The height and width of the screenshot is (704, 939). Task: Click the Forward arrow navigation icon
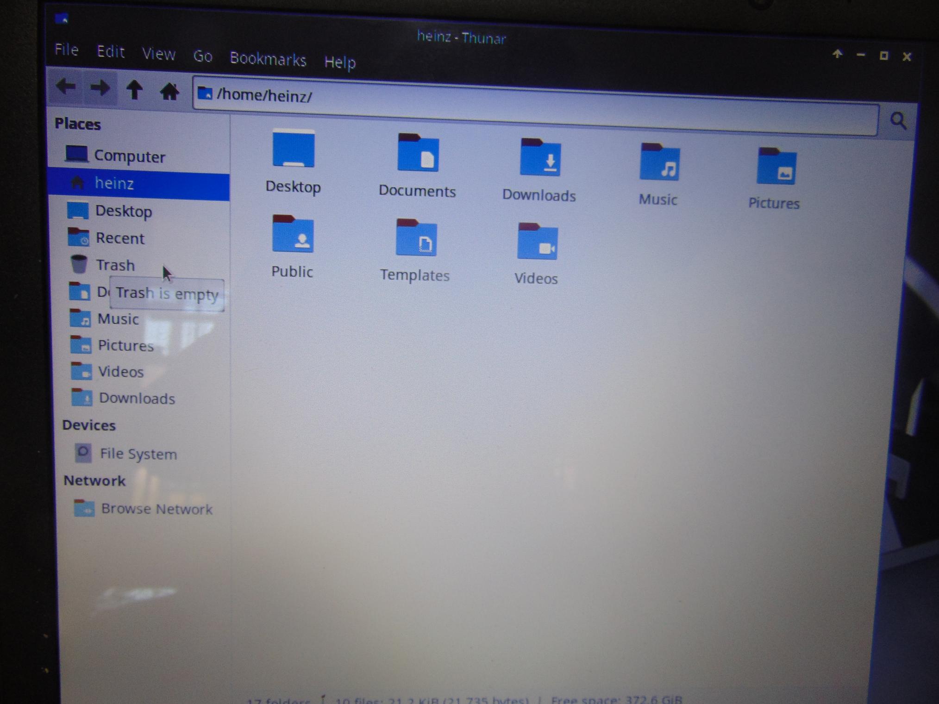point(100,88)
